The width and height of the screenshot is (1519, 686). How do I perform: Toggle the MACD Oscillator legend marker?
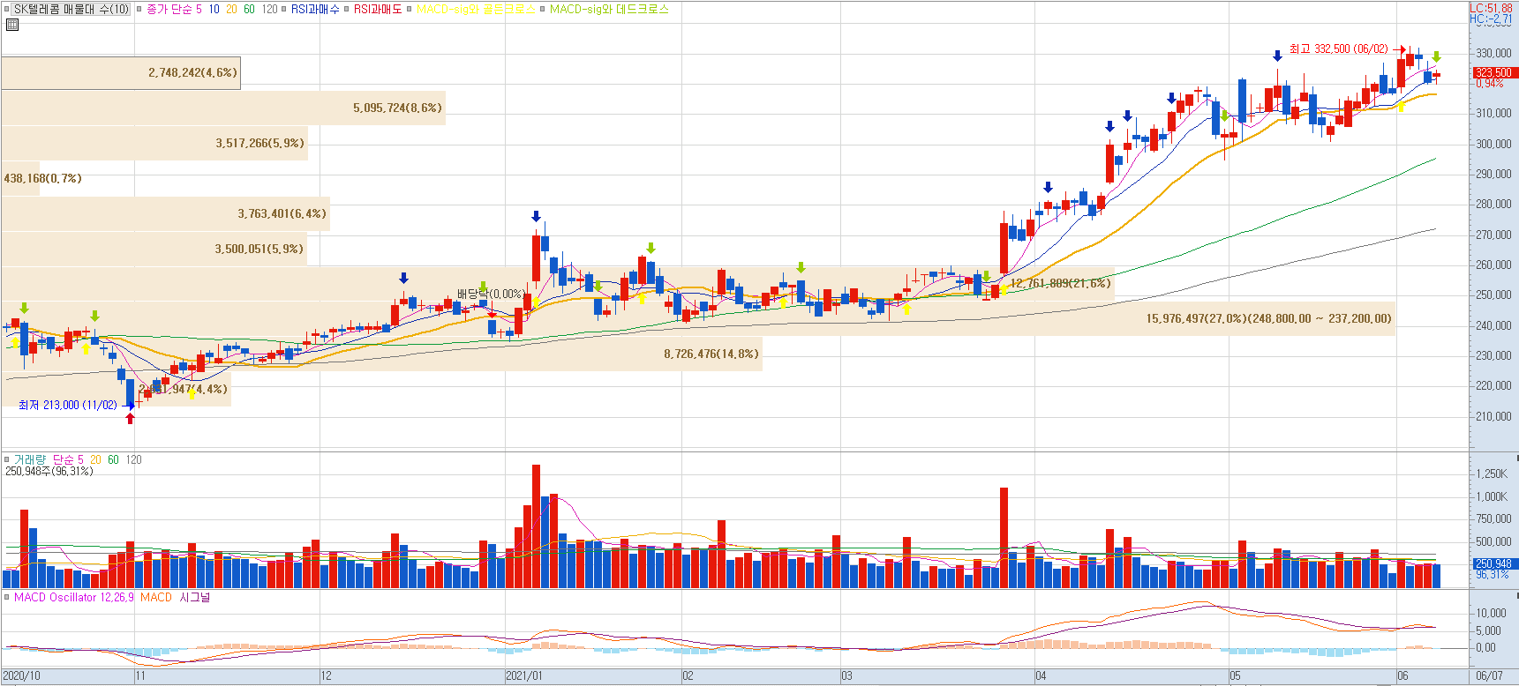coord(7,597)
